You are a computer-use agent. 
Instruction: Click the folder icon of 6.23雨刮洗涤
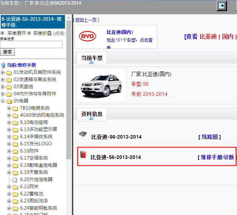click(x=15, y=201)
